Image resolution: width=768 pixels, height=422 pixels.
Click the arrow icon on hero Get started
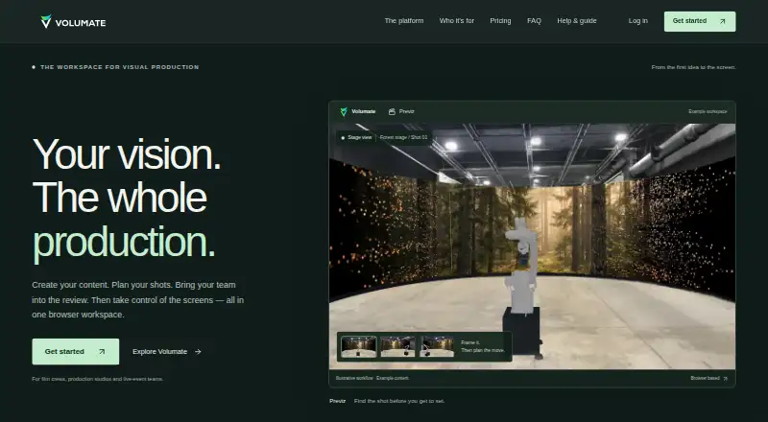click(102, 351)
